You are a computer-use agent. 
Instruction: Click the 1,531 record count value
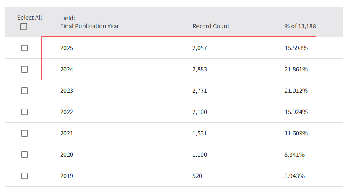pyautogui.click(x=200, y=133)
